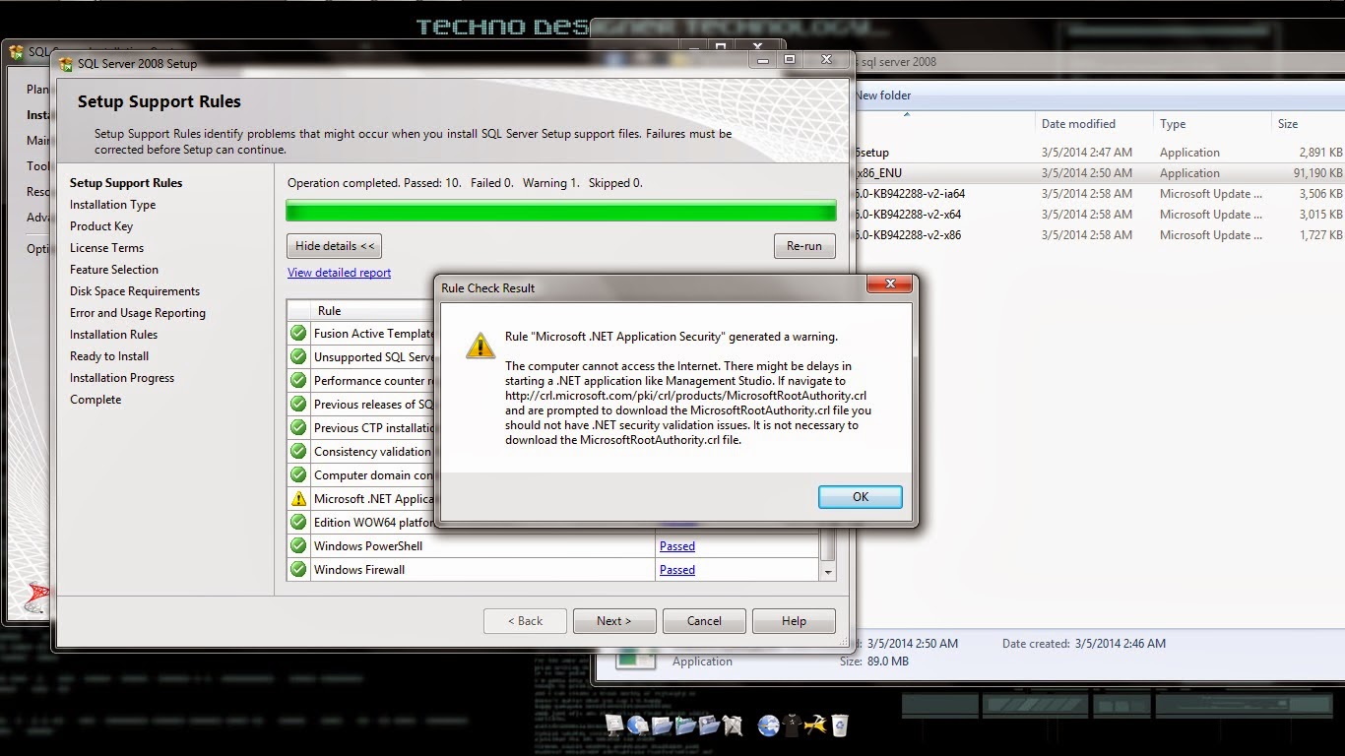Click the Cancel button in Setup
This screenshot has height=756, width=1345.
coord(704,621)
